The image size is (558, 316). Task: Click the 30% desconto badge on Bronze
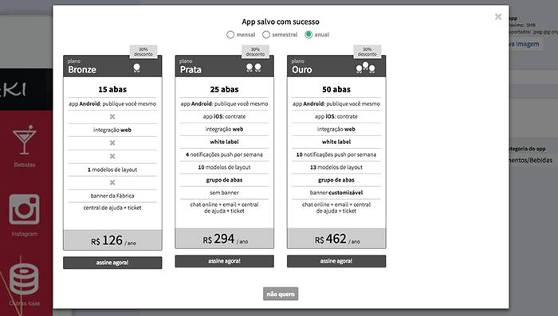point(143,52)
